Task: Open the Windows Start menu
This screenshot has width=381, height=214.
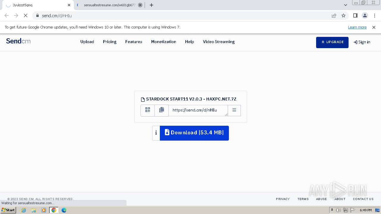Action: pyautogui.click(x=8, y=210)
